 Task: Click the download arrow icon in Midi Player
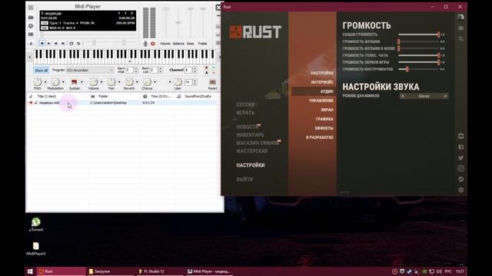pos(31,44)
